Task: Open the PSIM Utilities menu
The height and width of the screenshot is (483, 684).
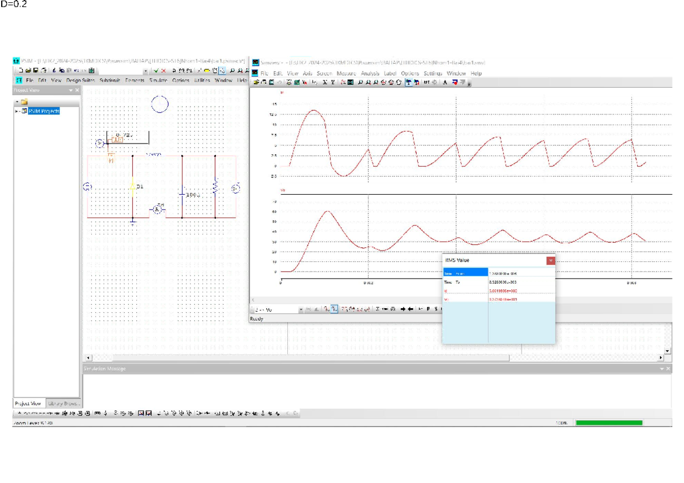Action: coord(202,80)
